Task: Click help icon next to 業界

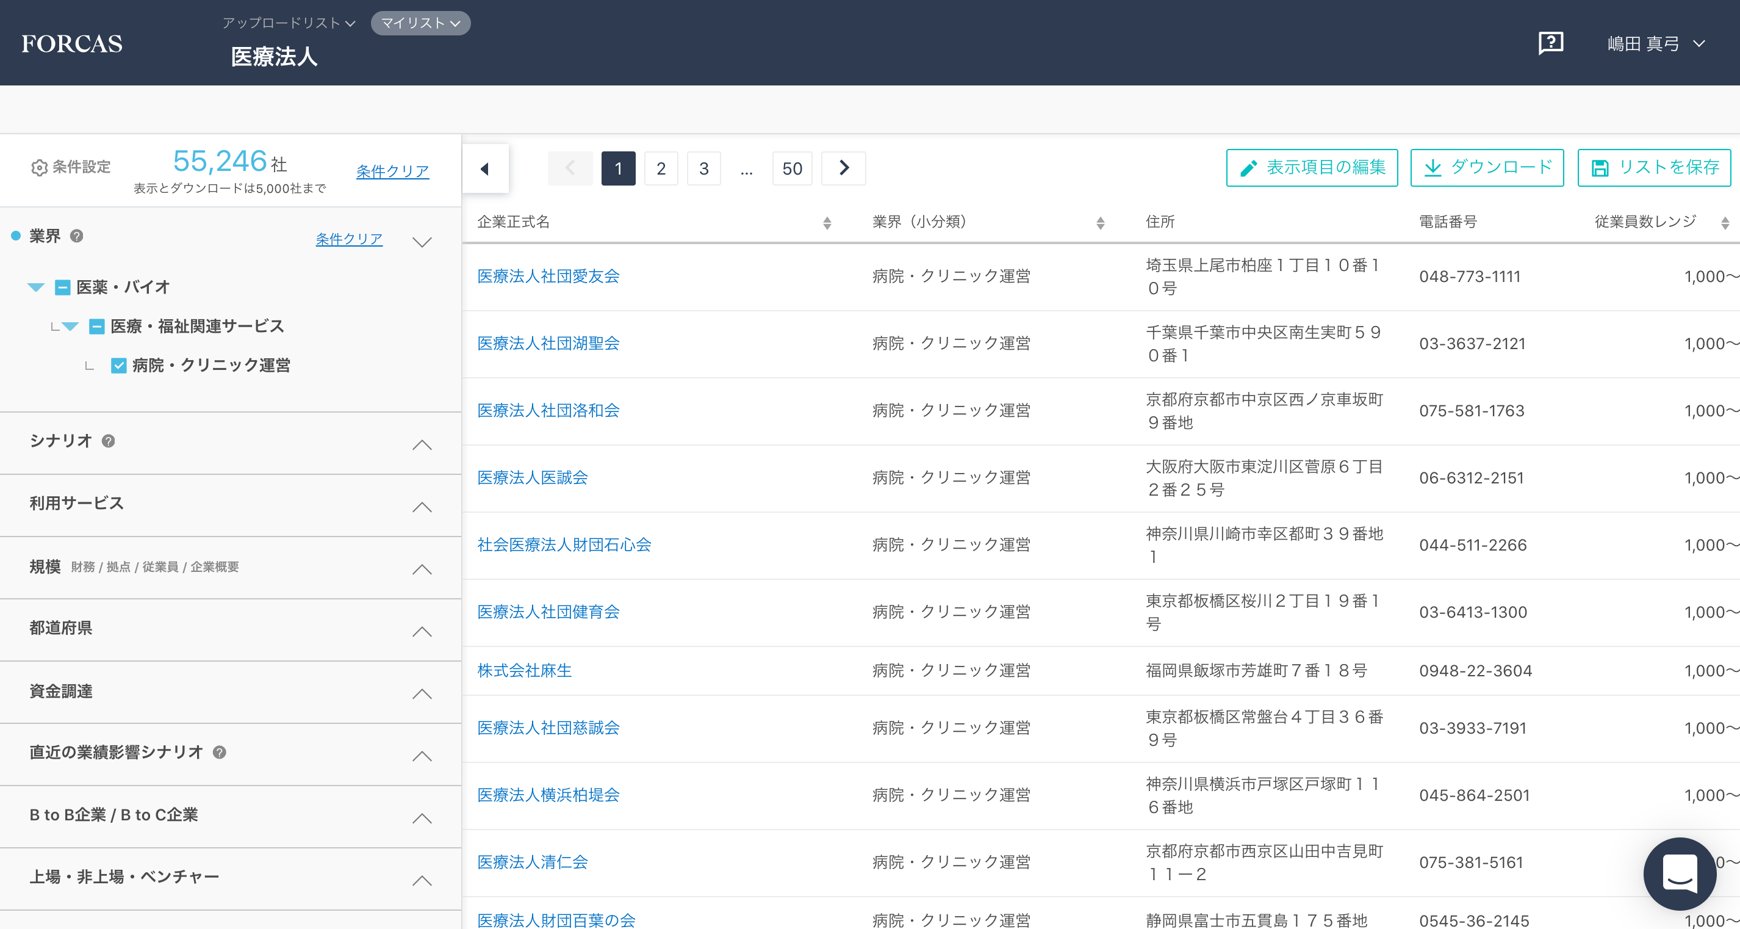Action: pos(77,236)
